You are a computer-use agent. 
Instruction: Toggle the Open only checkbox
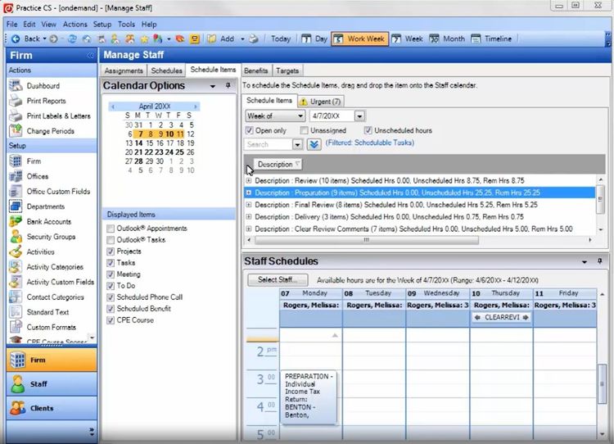[x=249, y=130]
